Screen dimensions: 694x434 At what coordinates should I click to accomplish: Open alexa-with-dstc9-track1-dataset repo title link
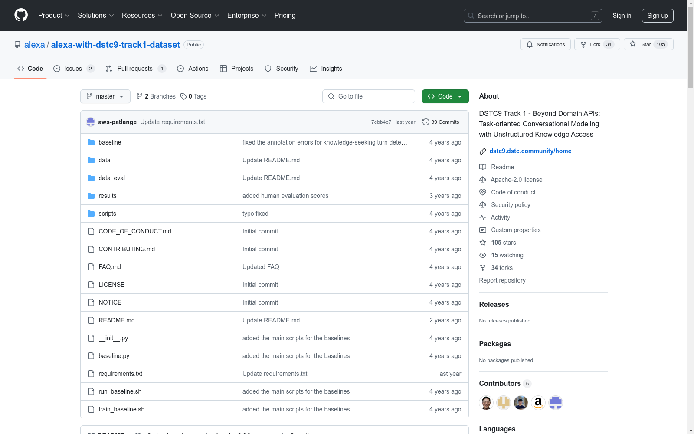tap(115, 45)
